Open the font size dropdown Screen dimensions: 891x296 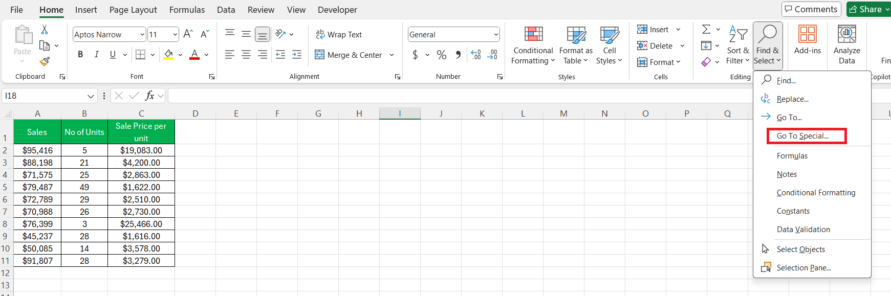click(175, 34)
